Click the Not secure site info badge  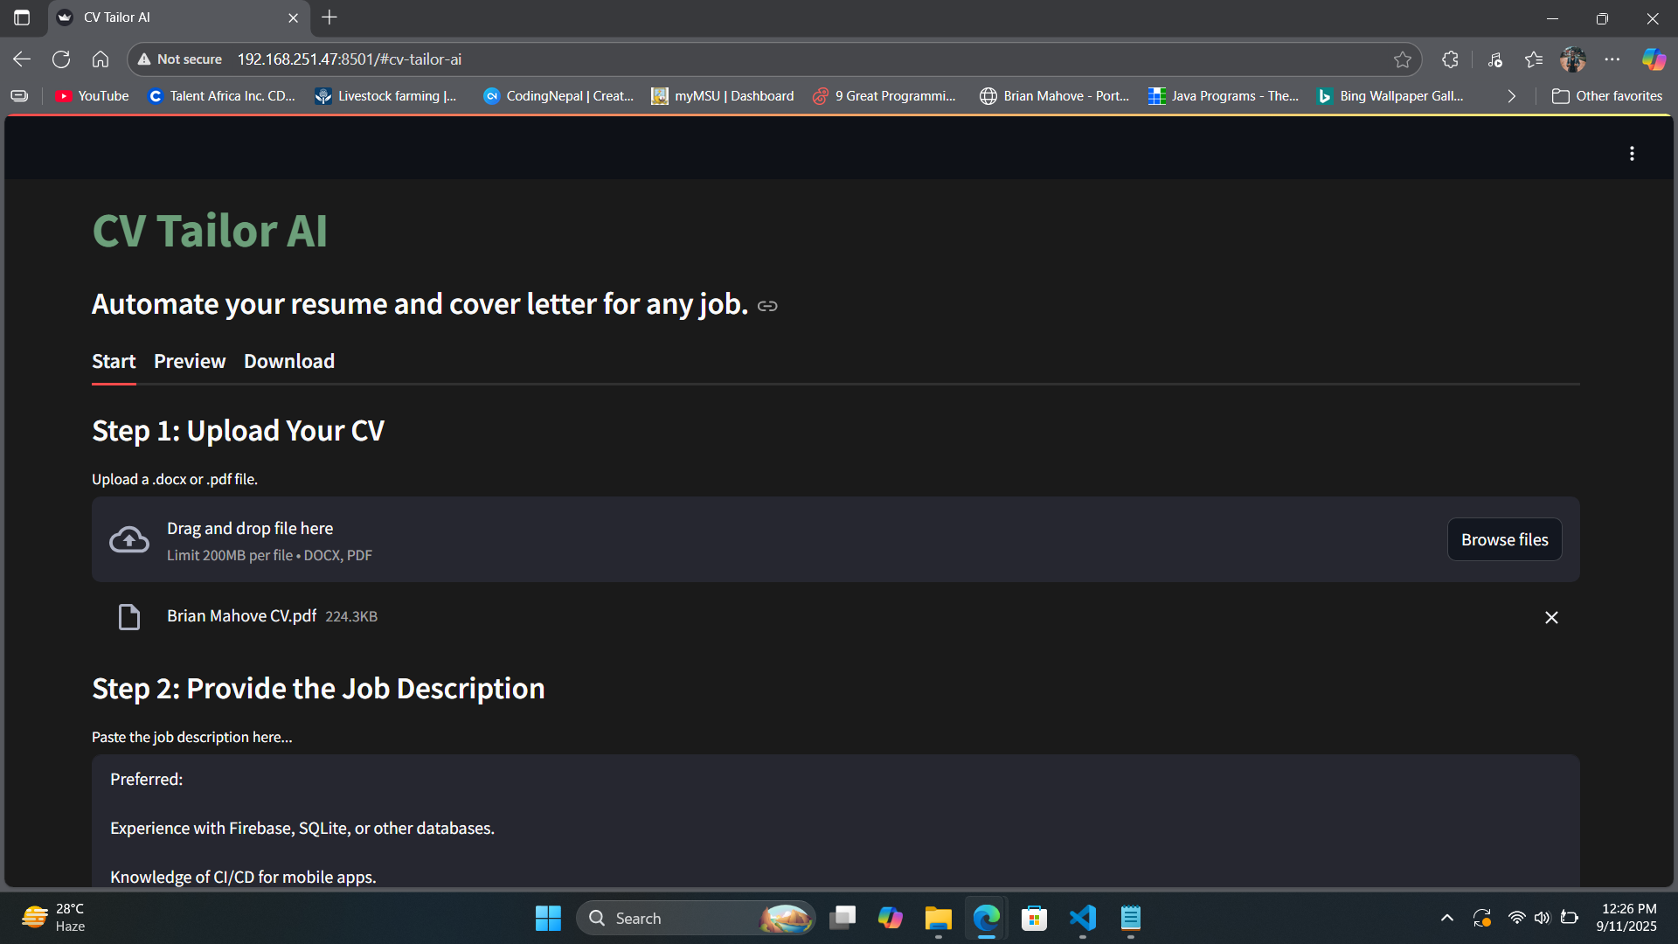click(180, 59)
